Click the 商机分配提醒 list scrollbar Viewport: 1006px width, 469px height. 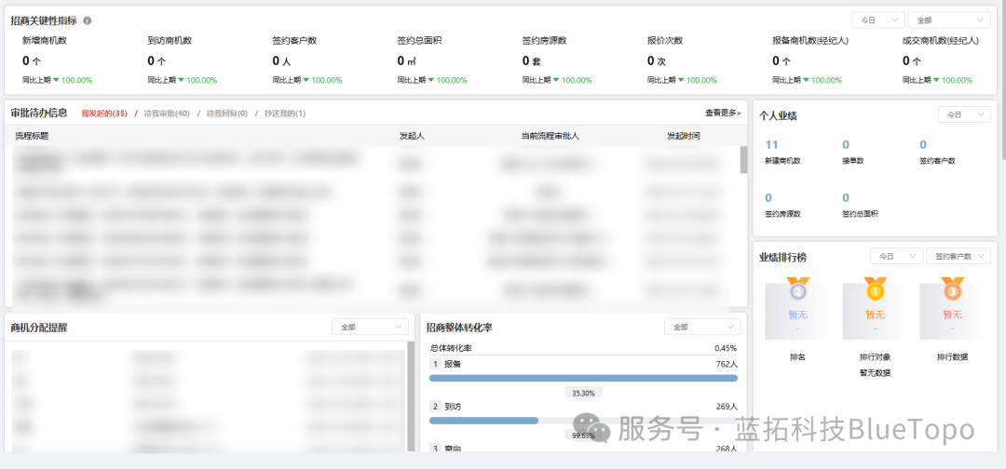click(411, 395)
